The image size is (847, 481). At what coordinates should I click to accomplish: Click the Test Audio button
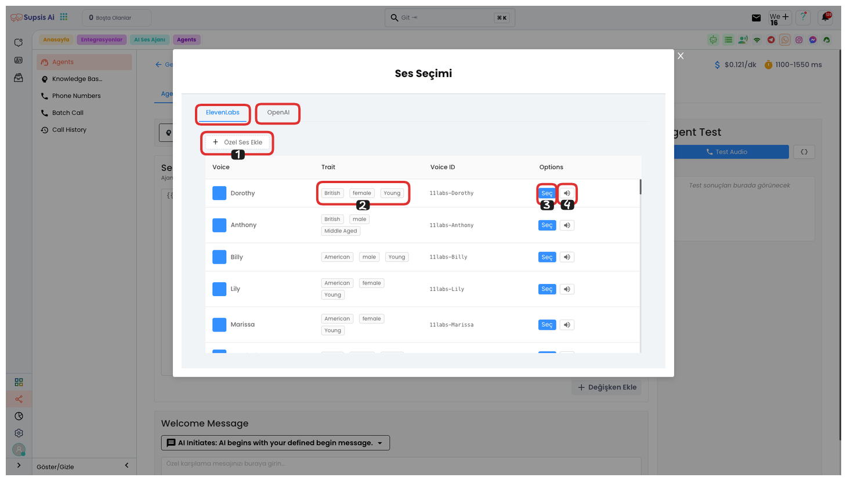(731, 152)
